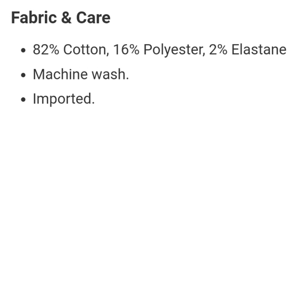Click the word Fabric in the heading
The width and height of the screenshot is (305, 305).
click(x=34, y=18)
